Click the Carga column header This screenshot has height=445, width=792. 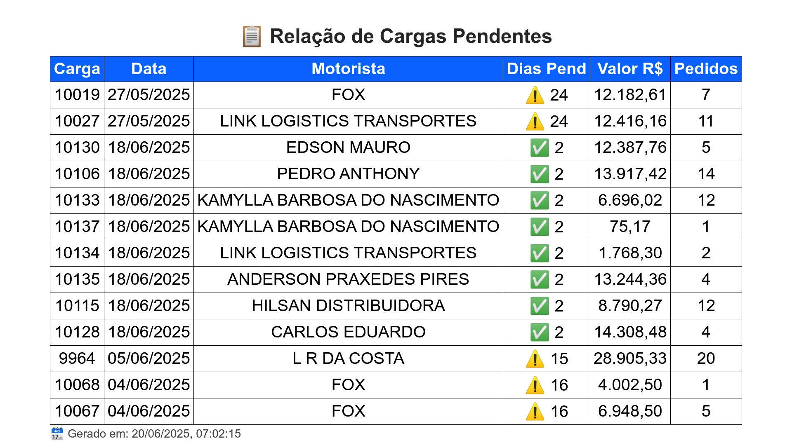tap(77, 69)
